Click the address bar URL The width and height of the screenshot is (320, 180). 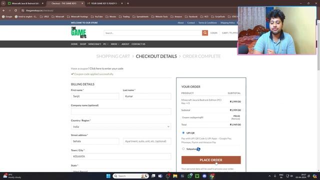39,10
